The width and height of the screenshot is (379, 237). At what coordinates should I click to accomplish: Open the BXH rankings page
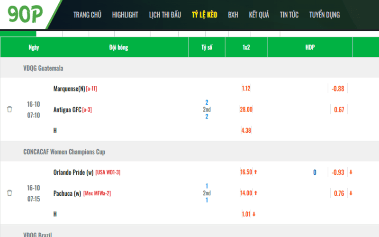tap(233, 15)
